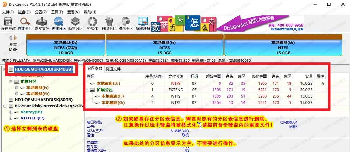The width and height of the screenshot is (350, 152).
Task: Click the 保存更改 (save changes) toolbar icon
Action: 8,24
